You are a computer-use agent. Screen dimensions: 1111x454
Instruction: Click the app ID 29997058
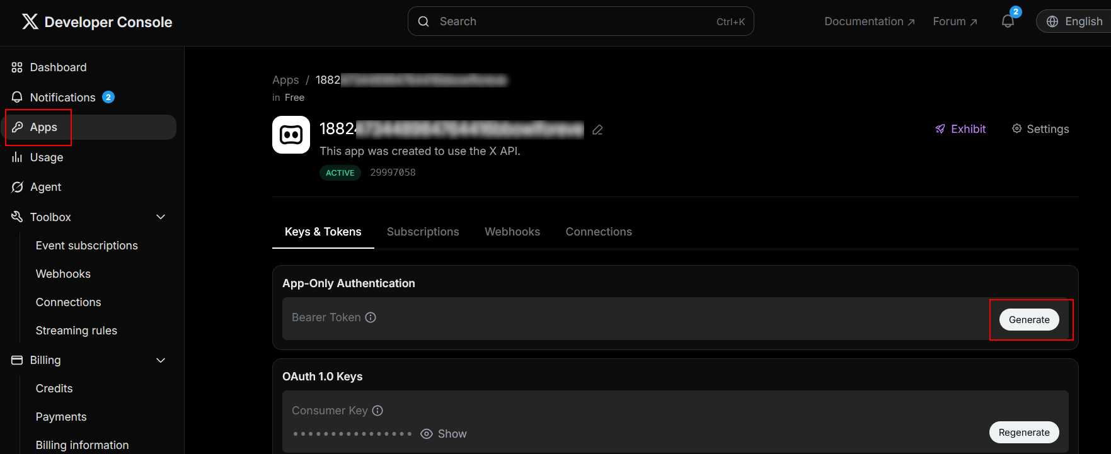coord(393,173)
